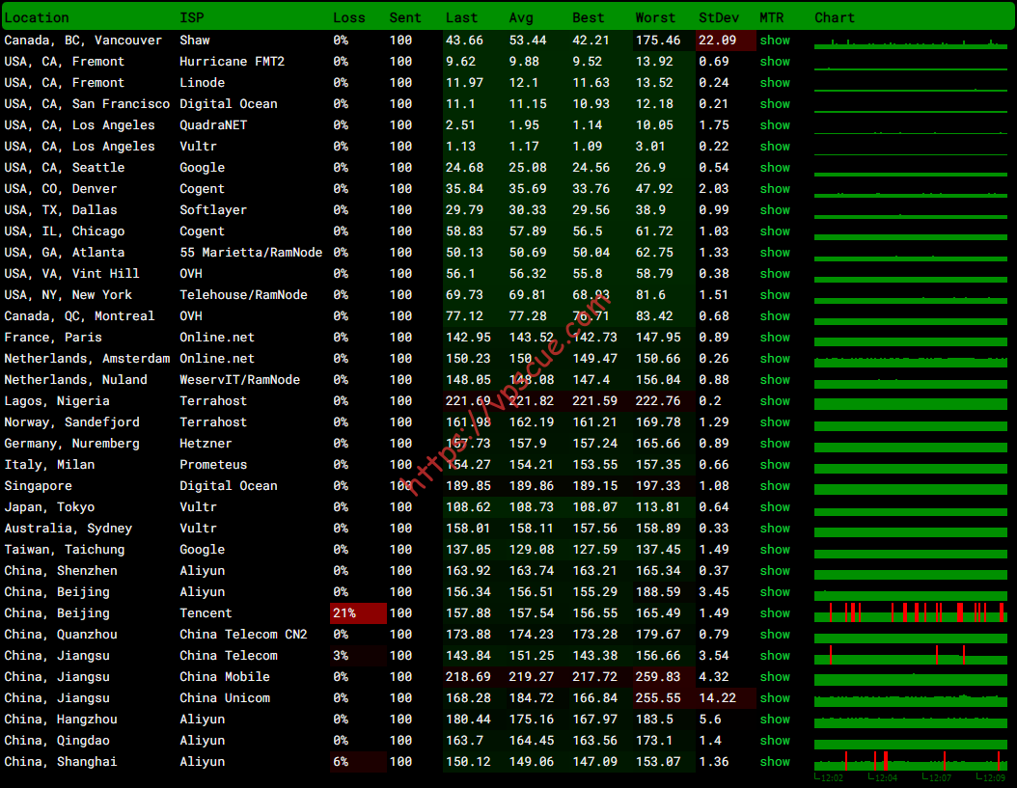Open the chart in China Telecom Jiangsu row
Image resolution: width=1017 pixels, height=788 pixels.
coord(911,656)
